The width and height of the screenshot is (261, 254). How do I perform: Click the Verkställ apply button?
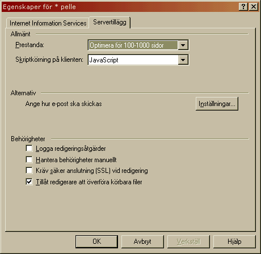coord(188,242)
